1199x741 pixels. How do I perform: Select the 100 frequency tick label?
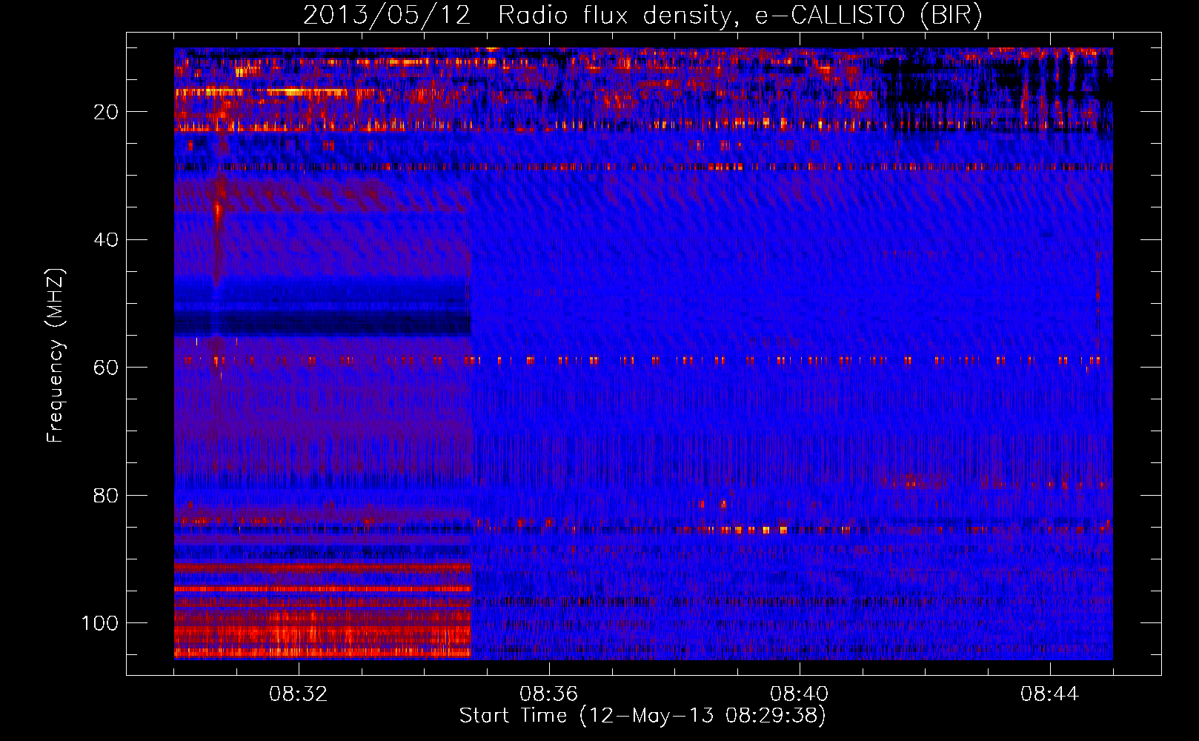(100, 623)
